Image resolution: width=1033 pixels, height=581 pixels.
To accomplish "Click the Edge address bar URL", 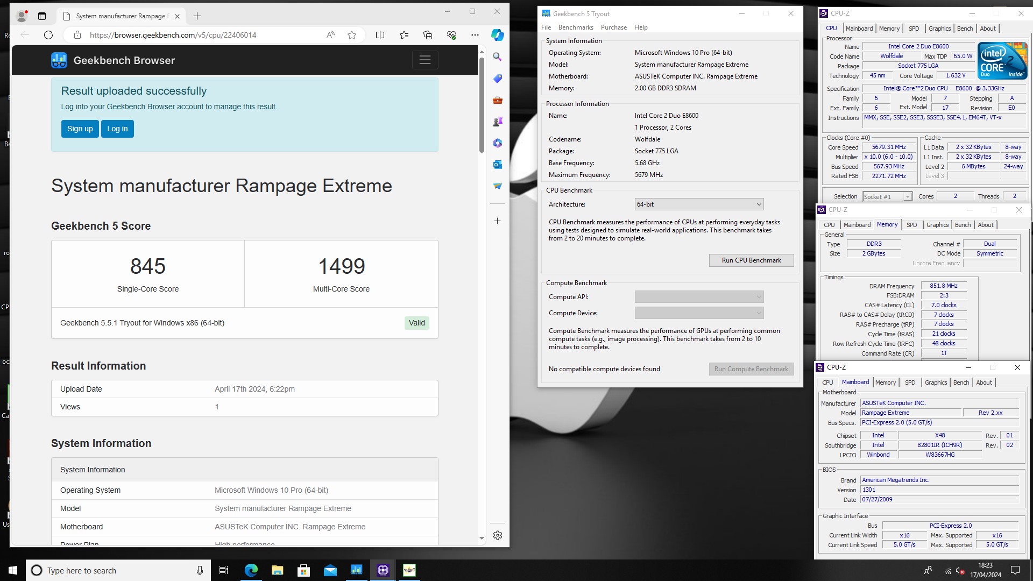I will 173,35.
